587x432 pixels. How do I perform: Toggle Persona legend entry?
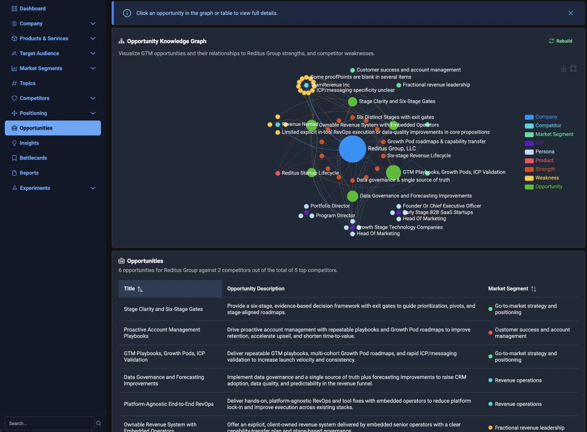point(539,151)
